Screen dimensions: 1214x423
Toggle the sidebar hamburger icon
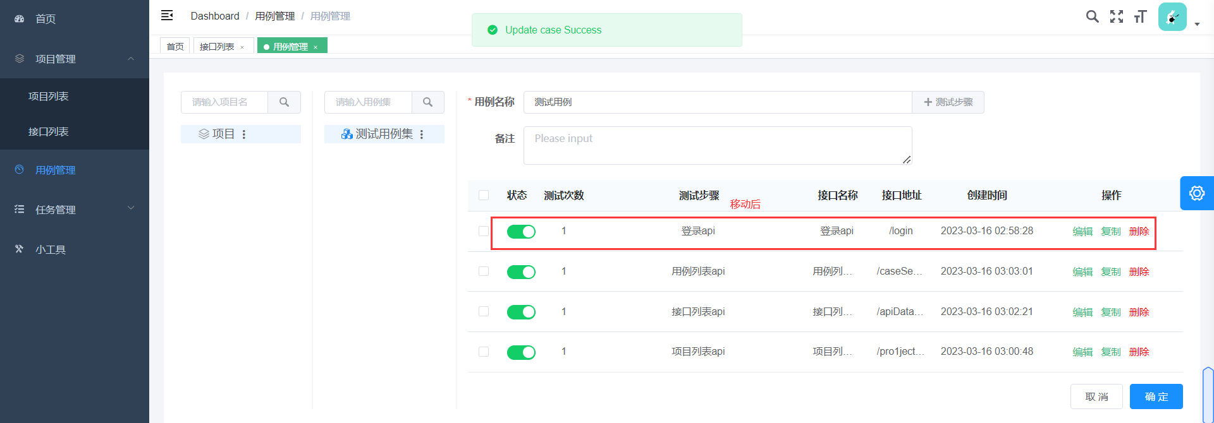(167, 15)
